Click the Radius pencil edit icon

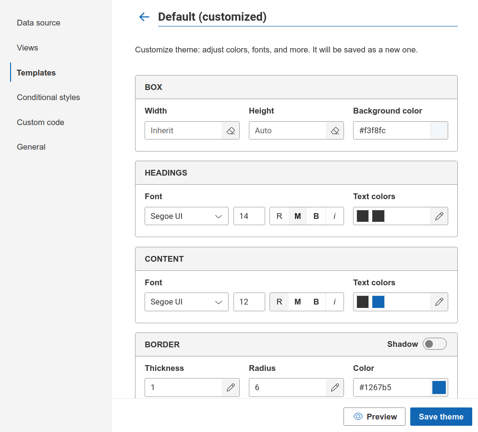pos(335,387)
